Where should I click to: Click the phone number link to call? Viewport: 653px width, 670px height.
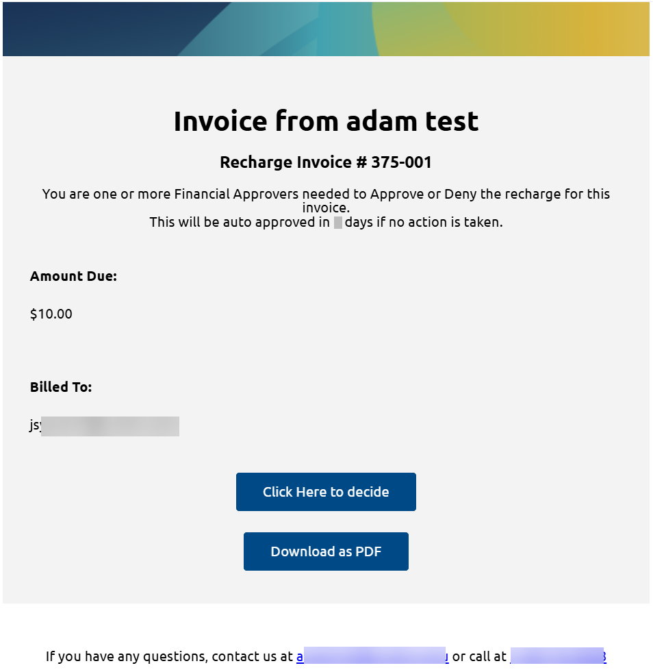(558, 656)
